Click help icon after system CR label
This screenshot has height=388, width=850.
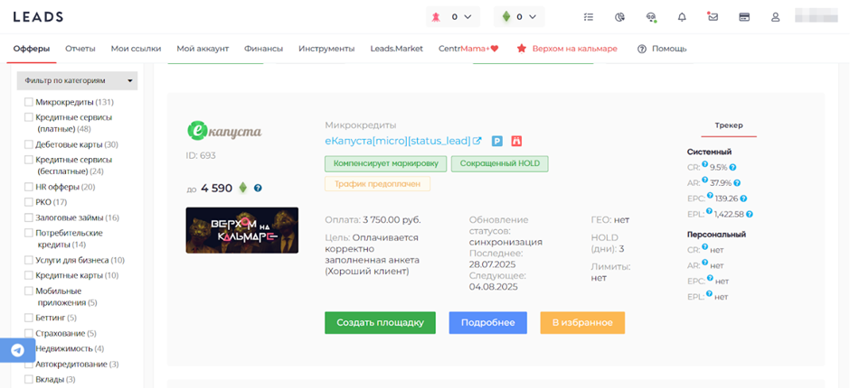tap(704, 164)
